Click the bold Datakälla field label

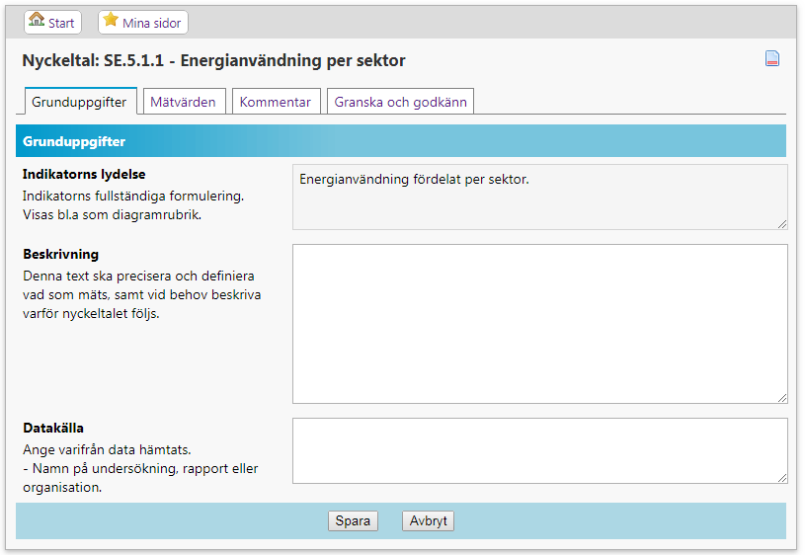coord(53,428)
